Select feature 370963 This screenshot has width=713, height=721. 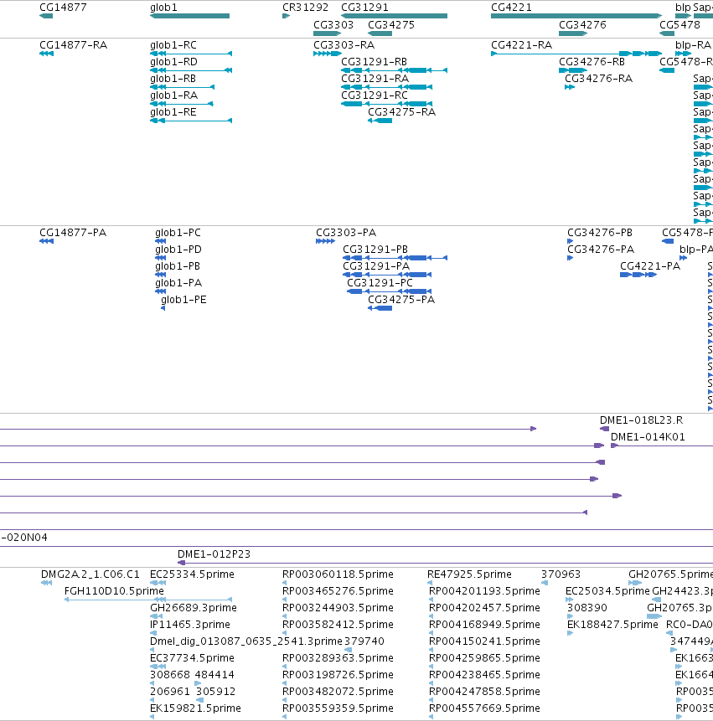[561, 574]
